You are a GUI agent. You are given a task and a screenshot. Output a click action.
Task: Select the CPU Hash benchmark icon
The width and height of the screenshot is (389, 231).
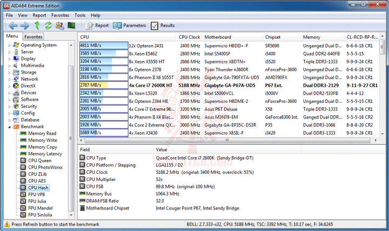coord(23,188)
